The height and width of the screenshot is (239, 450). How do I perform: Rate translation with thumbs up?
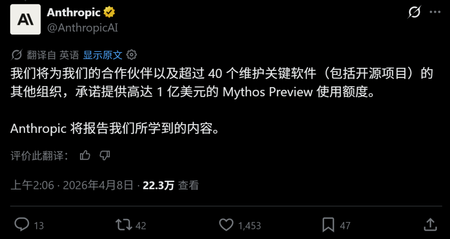85,156
